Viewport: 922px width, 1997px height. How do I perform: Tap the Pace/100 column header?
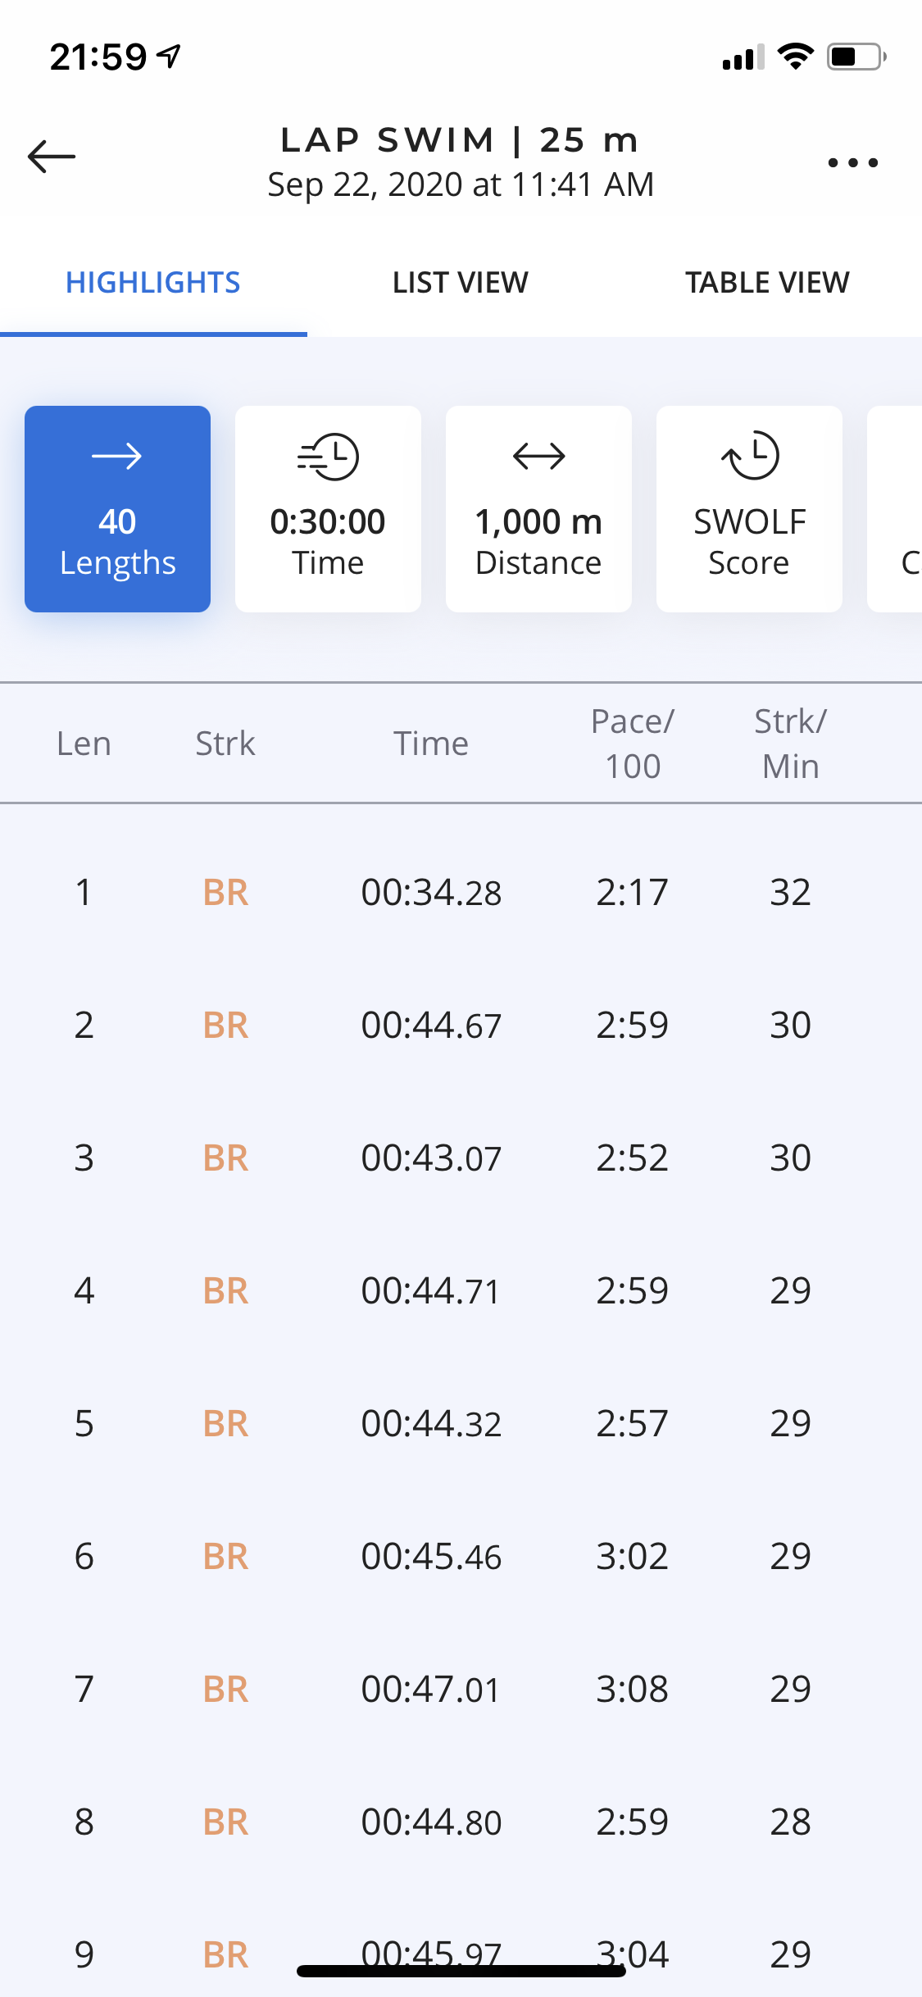632,744
